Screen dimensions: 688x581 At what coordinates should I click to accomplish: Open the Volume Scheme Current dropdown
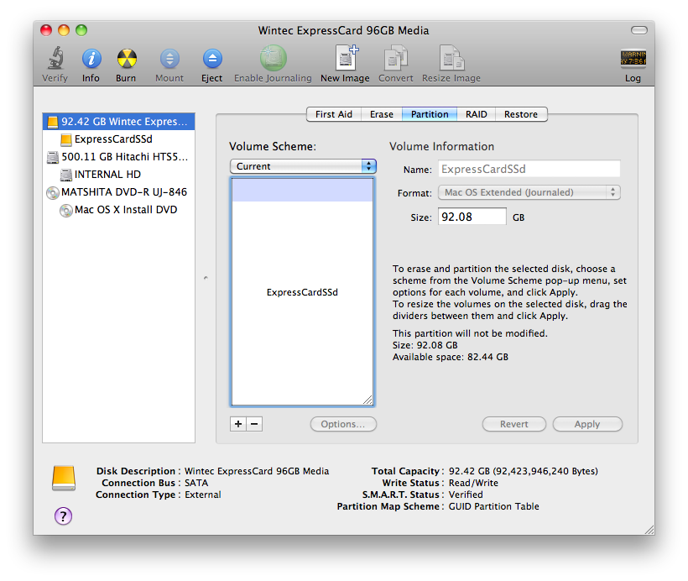point(303,166)
